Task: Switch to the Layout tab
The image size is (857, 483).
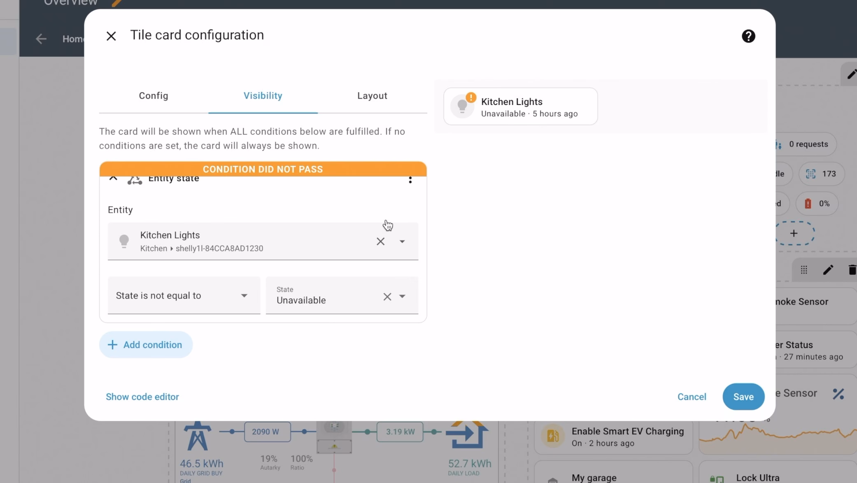Action: click(x=372, y=96)
